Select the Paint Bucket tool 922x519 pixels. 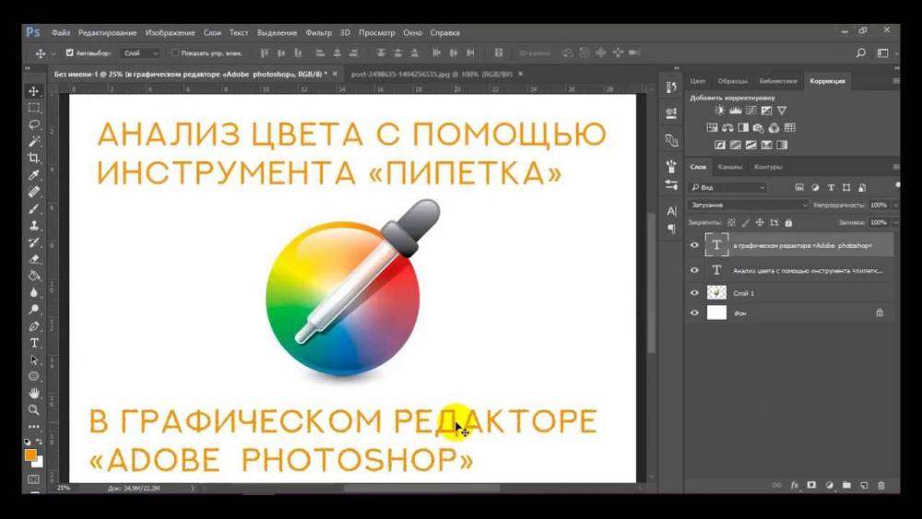(x=33, y=276)
